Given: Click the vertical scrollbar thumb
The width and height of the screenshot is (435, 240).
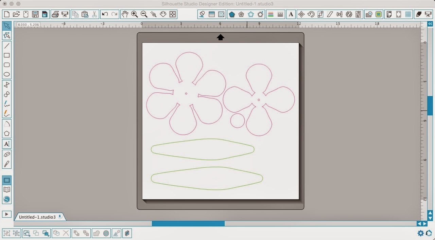Looking at the screenshot, I should tap(430, 106).
